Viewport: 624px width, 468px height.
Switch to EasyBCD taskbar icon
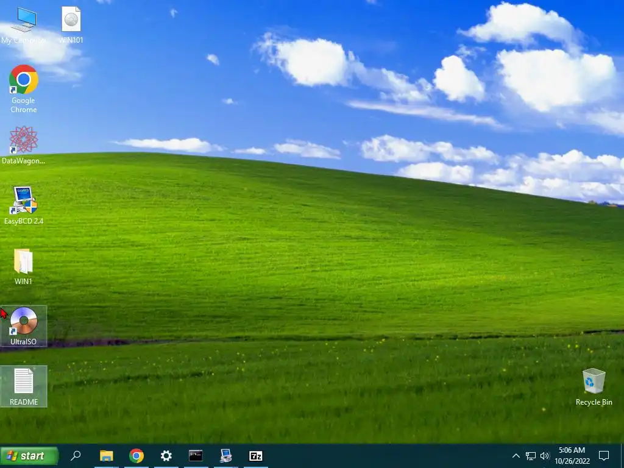pyautogui.click(x=225, y=456)
